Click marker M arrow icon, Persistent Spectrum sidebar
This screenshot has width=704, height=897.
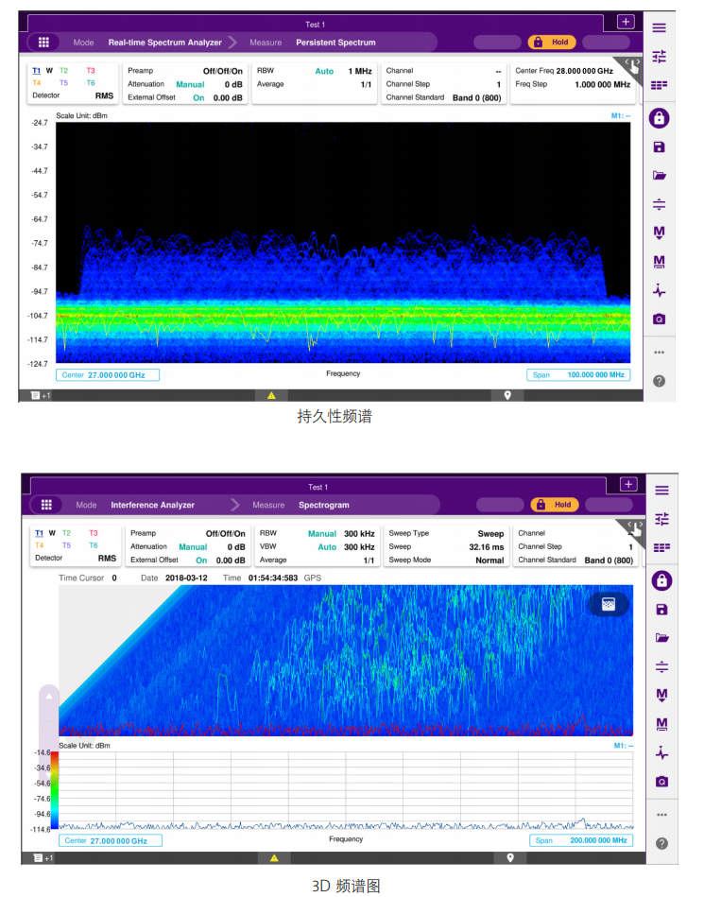pos(659,233)
